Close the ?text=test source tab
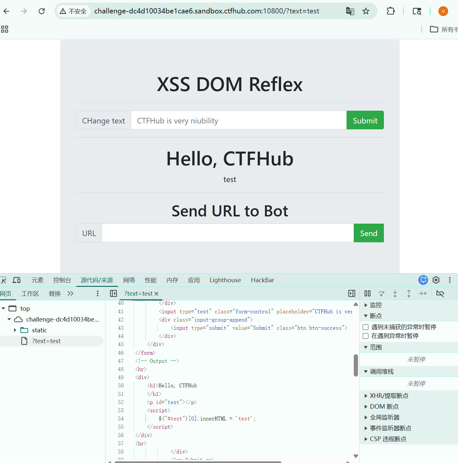Screen dimensions: 458x463 coord(156,294)
